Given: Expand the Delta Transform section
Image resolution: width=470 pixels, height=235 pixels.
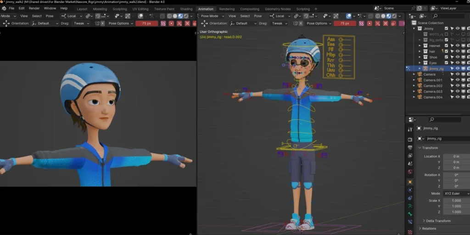Looking at the screenshot, I should coord(436,221).
